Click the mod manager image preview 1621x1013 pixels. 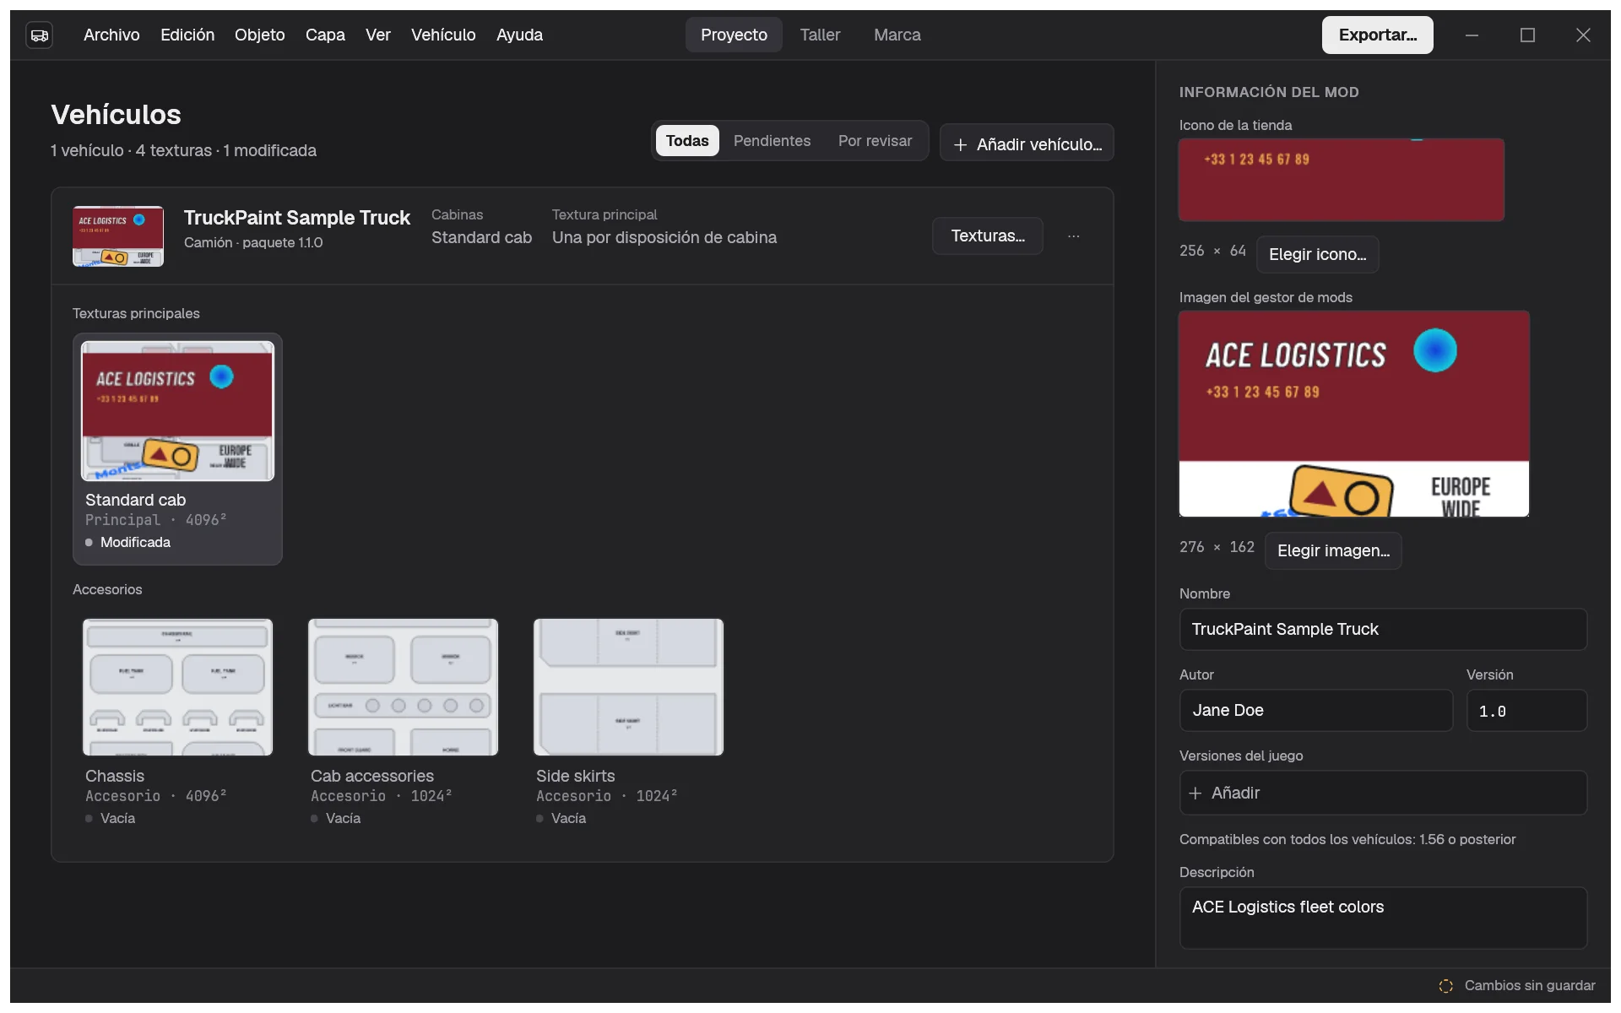[x=1354, y=414]
